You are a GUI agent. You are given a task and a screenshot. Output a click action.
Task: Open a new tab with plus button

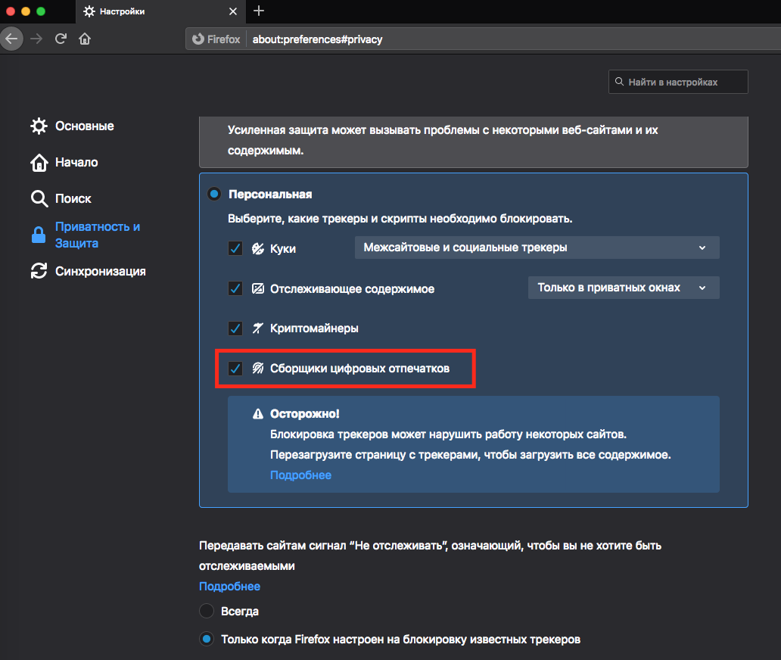260,11
